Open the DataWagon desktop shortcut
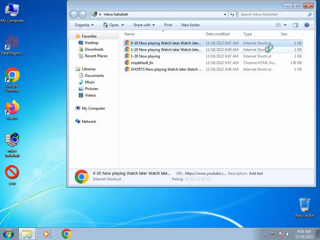This screenshot has width=320, height=240. [12, 46]
